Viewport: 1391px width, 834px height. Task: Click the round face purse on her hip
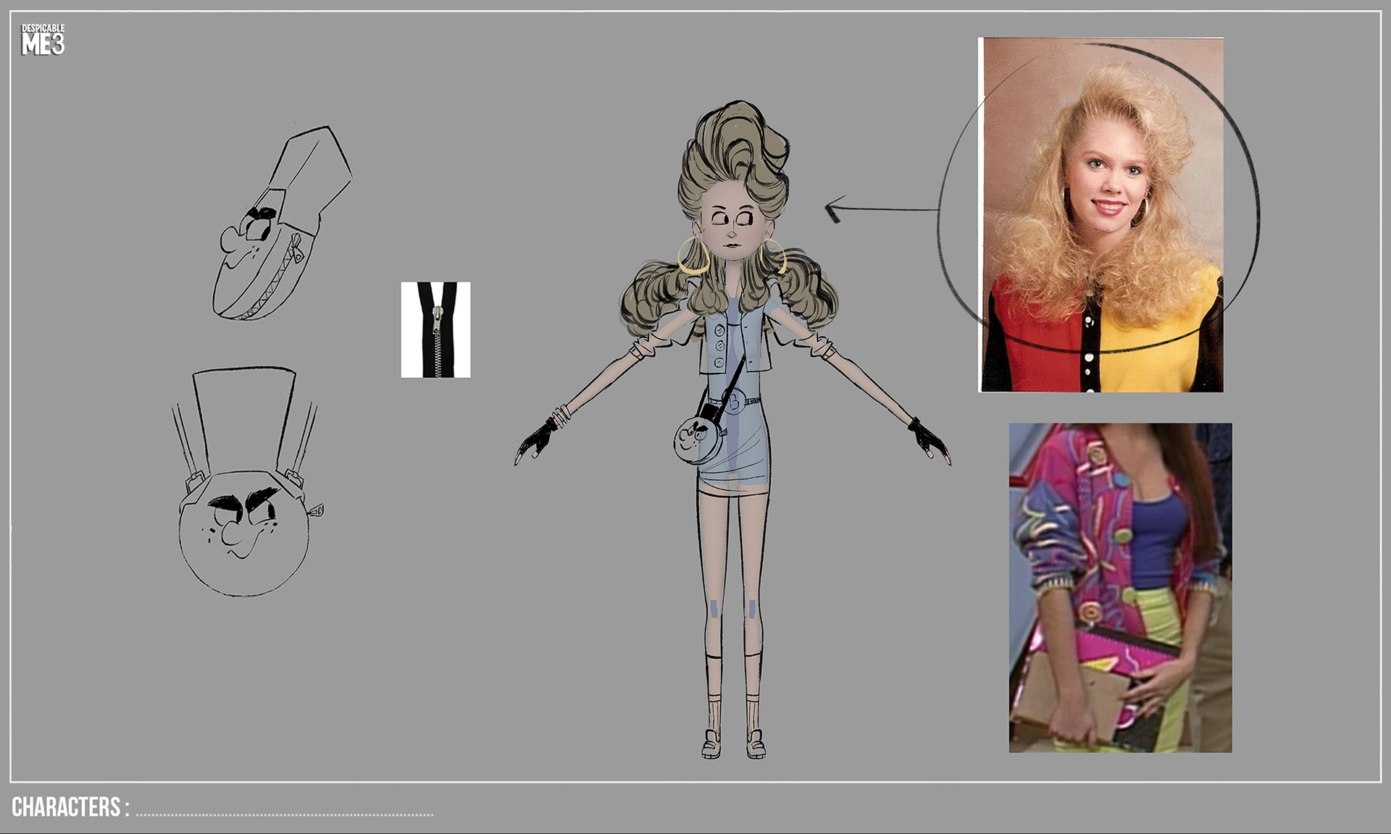click(696, 438)
